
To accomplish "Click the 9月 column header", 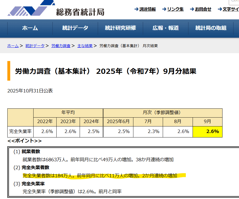I will click(x=208, y=122).
